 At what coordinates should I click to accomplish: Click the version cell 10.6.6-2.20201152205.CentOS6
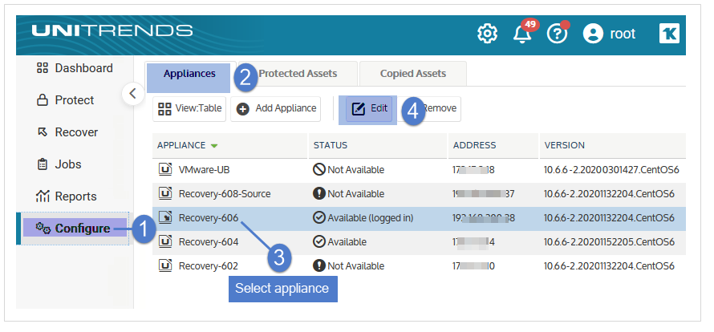(x=609, y=242)
